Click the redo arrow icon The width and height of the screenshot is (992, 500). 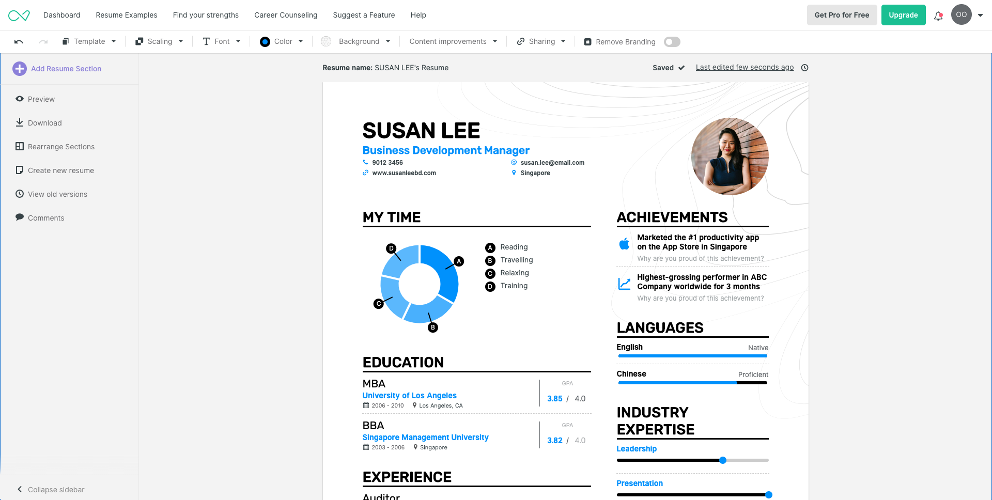43,42
